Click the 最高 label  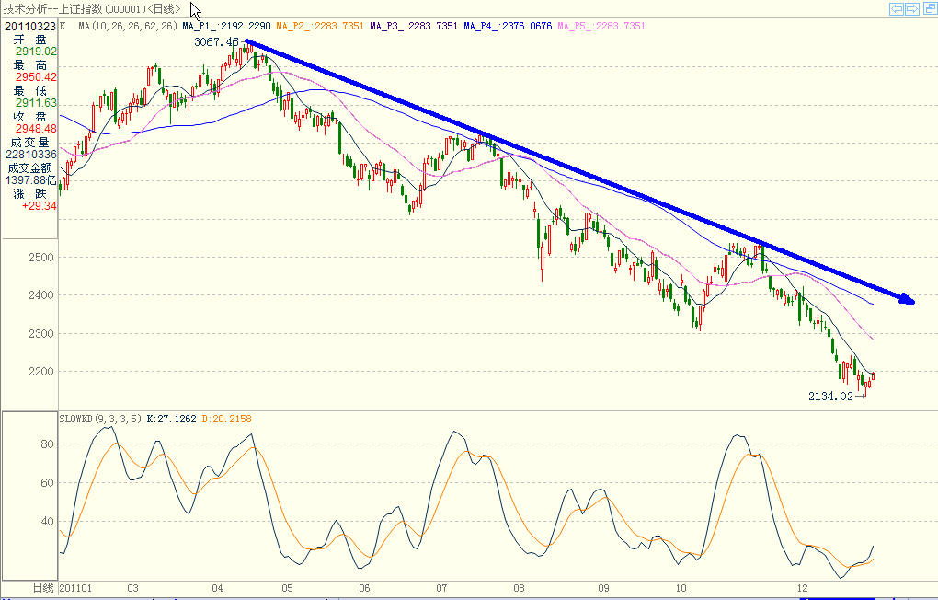pyautogui.click(x=30, y=65)
